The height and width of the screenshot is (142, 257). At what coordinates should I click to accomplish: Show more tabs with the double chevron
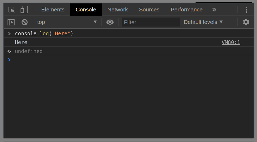coord(214,10)
